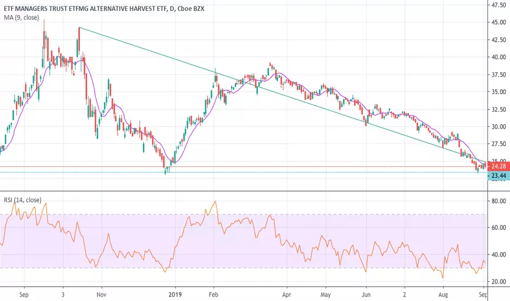Screen dimensions: 510x301
Task: Click the 32.50 price axis label
Action: (499, 109)
